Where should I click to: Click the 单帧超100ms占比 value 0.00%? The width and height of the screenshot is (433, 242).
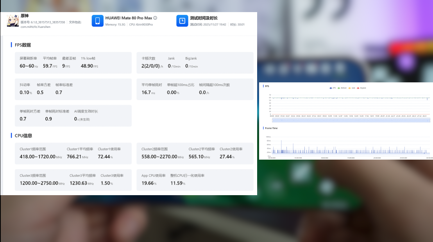pos(173,93)
